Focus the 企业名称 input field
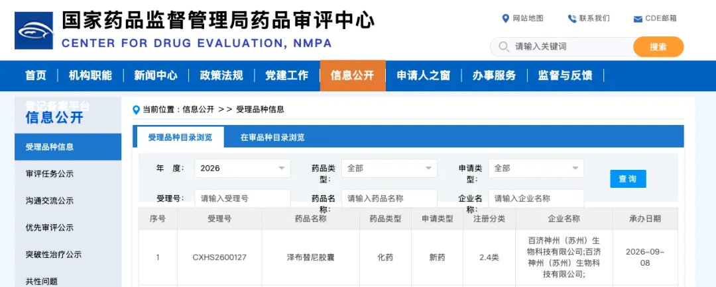 click(536, 198)
